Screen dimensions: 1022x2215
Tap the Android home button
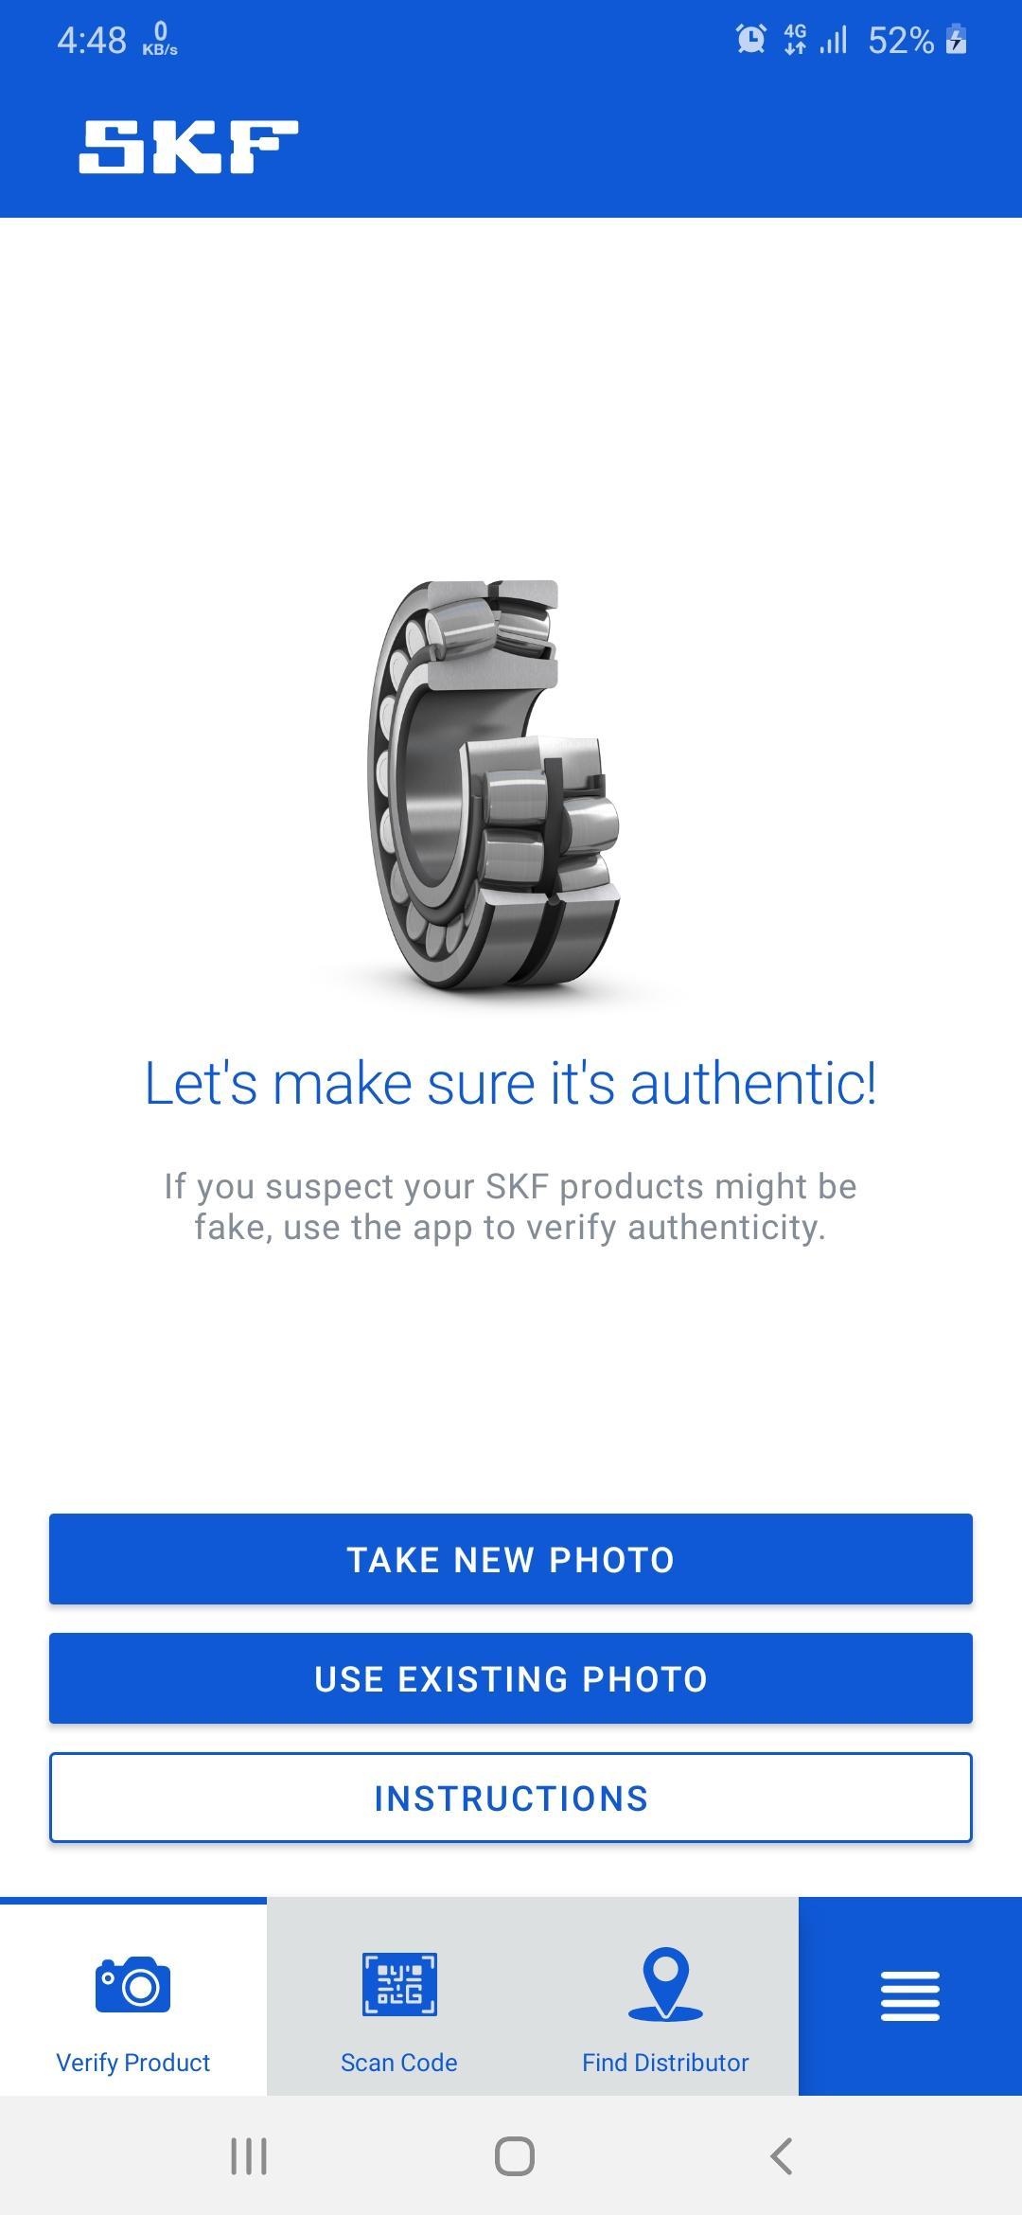click(x=515, y=2157)
